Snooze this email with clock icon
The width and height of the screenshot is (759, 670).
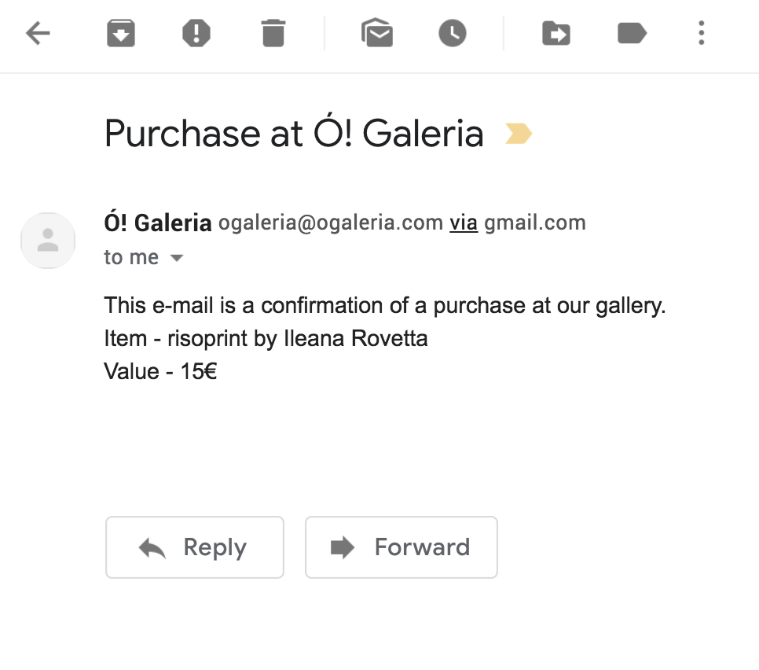click(453, 33)
